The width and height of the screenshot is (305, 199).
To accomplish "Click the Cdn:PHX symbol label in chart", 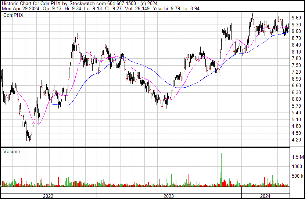I will [x=13, y=15].
